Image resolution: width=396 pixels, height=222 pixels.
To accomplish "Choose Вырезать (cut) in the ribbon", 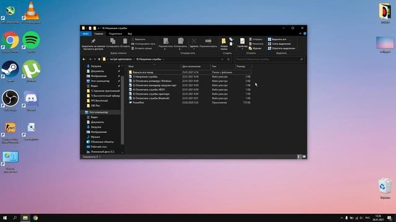I will coord(139,39).
